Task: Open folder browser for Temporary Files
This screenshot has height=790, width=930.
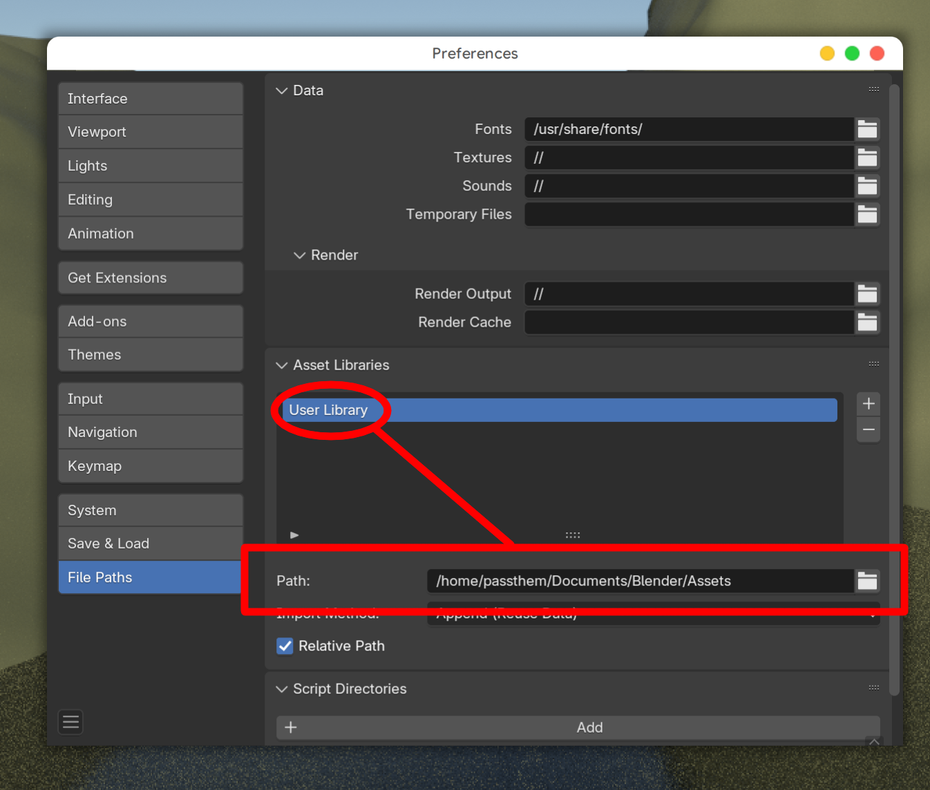Action: [x=867, y=214]
